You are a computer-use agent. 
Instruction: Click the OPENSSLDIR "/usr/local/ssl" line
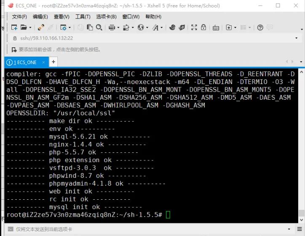pyautogui.click(x=61, y=113)
